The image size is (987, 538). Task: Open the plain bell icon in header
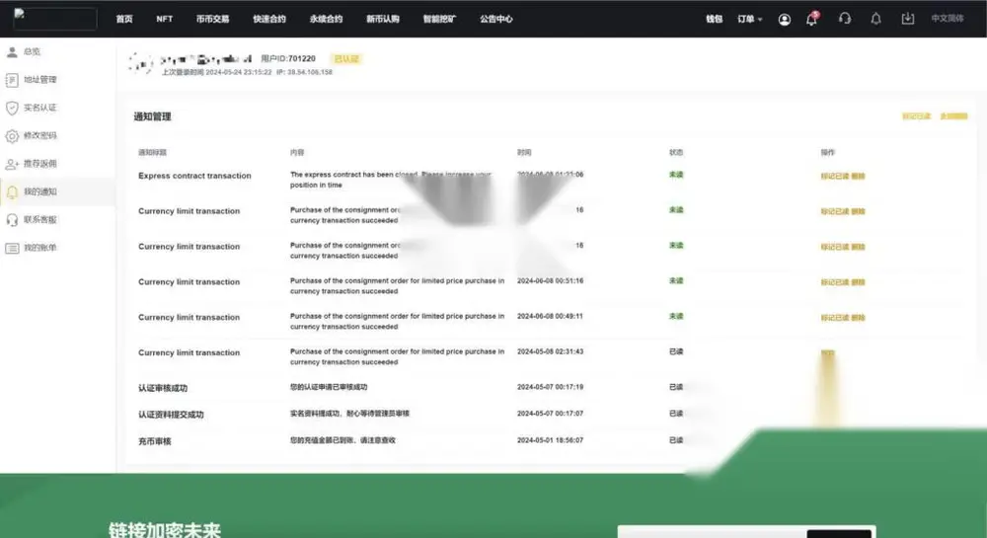(875, 19)
